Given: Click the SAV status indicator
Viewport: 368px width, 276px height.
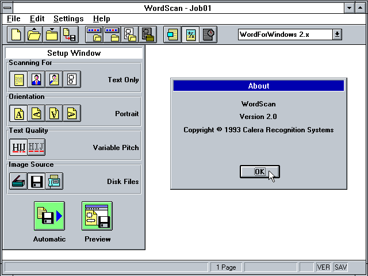Looking at the screenshot, I should click(x=340, y=267).
